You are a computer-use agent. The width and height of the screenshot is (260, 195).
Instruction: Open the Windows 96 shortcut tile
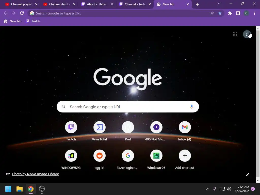[156, 156]
